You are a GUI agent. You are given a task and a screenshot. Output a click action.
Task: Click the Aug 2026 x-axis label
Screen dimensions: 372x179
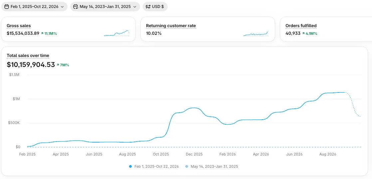click(x=328, y=154)
